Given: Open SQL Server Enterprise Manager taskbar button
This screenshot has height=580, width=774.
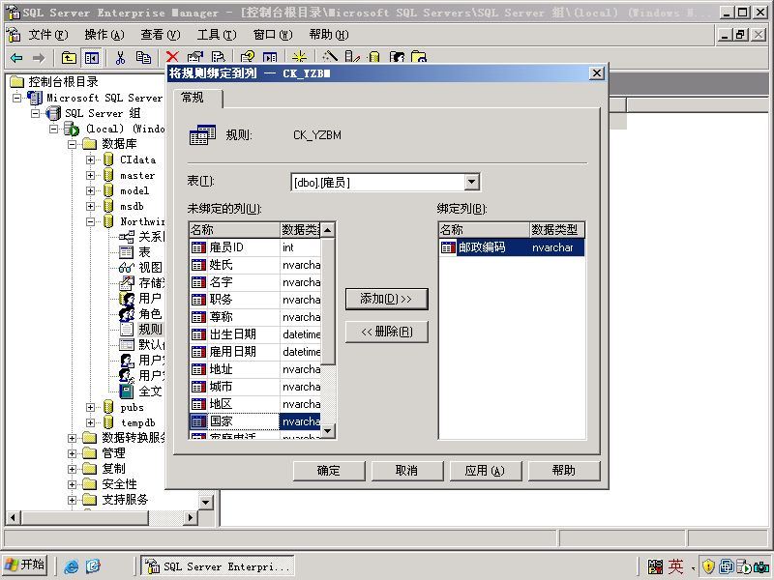Looking at the screenshot, I should pos(218,565).
